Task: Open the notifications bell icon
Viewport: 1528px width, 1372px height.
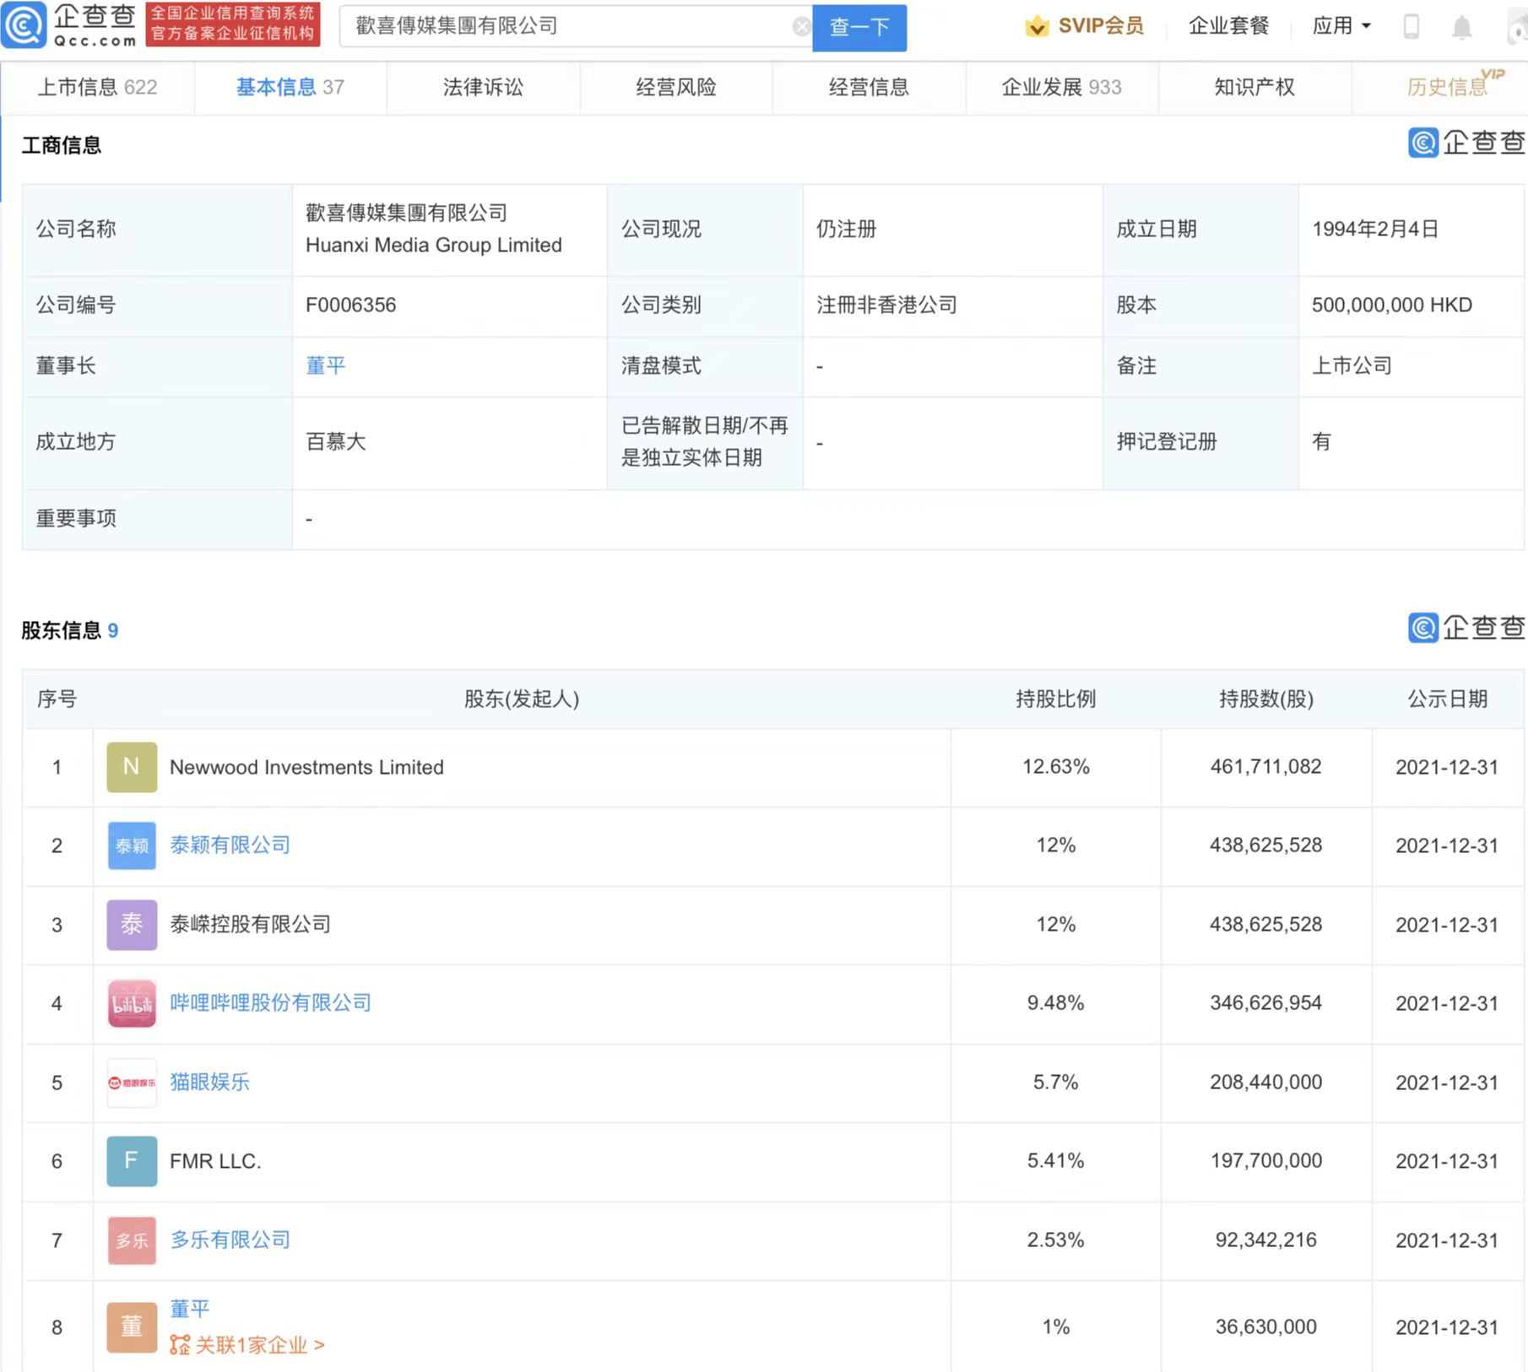Action: click(x=1461, y=27)
